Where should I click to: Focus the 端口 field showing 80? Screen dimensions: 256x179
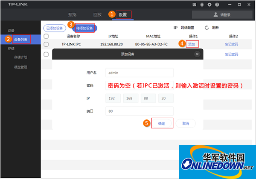tap(140, 111)
